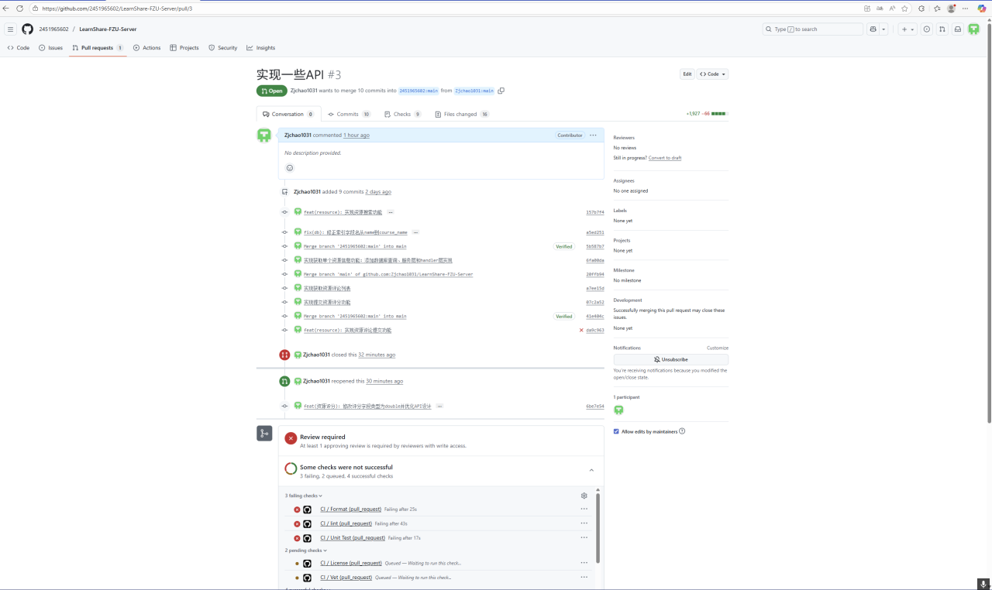This screenshot has height=590, width=992.
Task: Click the Unsubscribe notifications button
Action: point(671,359)
